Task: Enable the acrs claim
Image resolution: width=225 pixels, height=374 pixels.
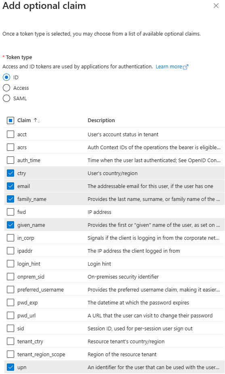Action: [x=11, y=147]
